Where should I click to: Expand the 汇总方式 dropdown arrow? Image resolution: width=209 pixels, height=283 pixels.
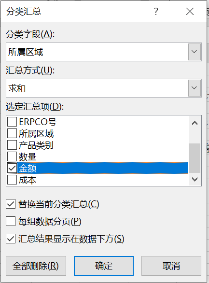coord(195,88)
